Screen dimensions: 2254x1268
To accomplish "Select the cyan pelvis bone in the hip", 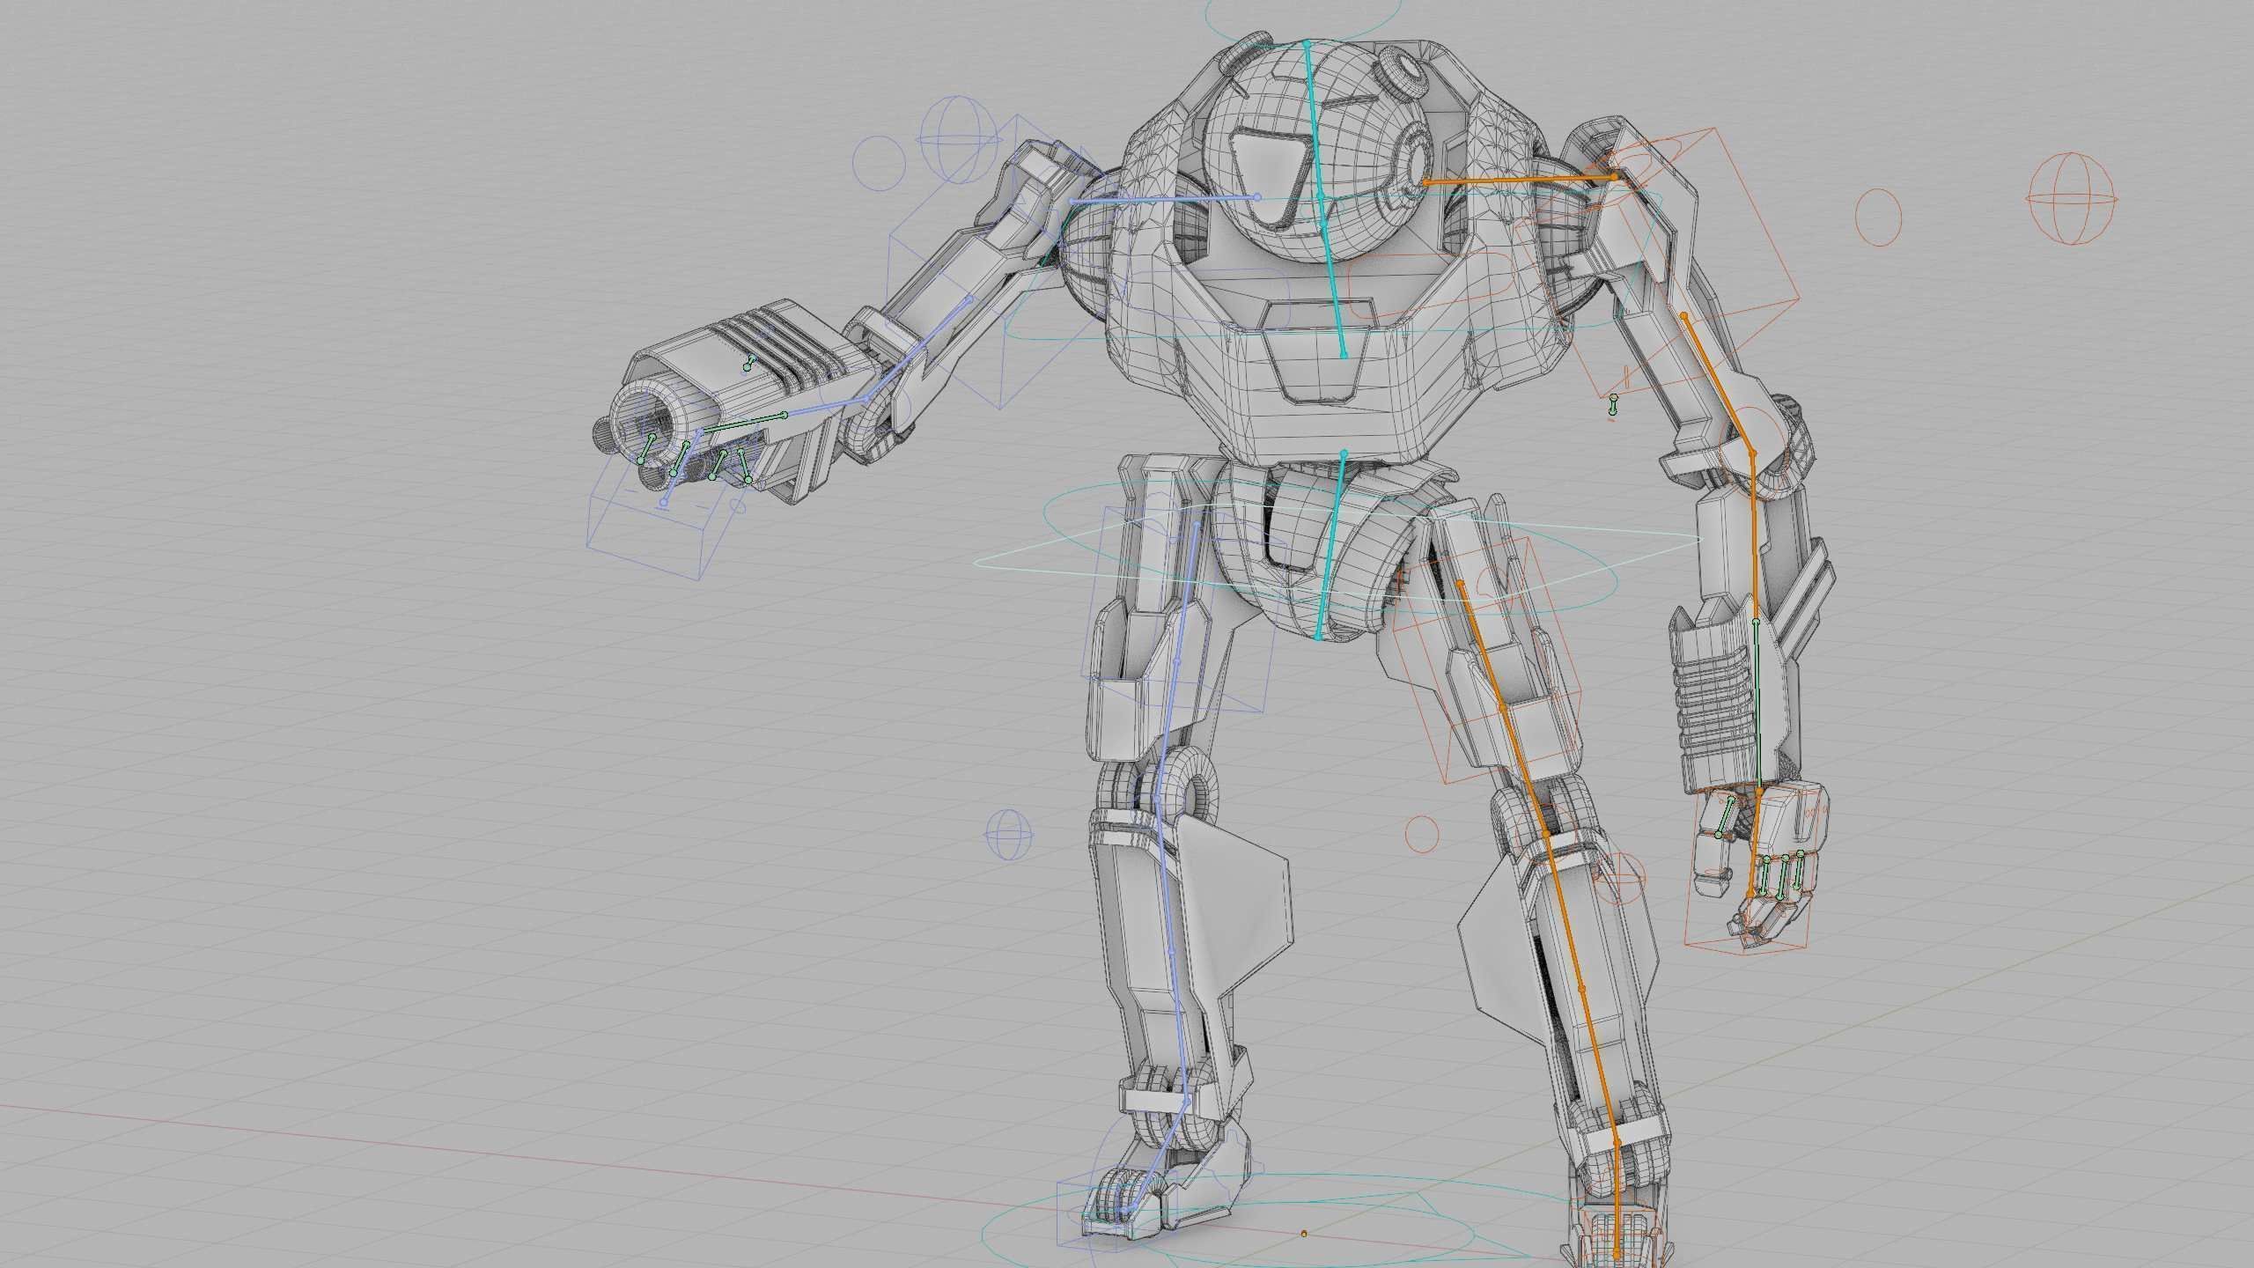I will click(1331, 544).
